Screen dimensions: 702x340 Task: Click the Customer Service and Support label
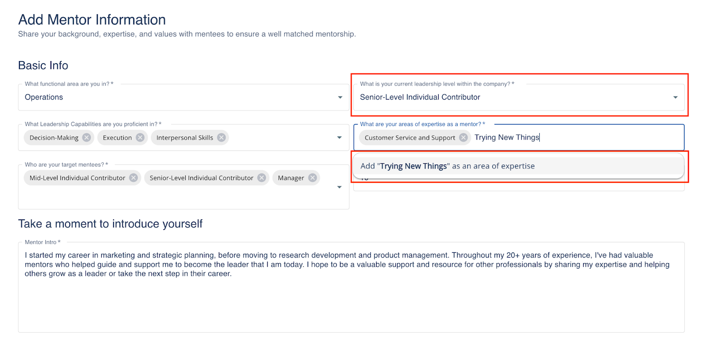[410, 138]
